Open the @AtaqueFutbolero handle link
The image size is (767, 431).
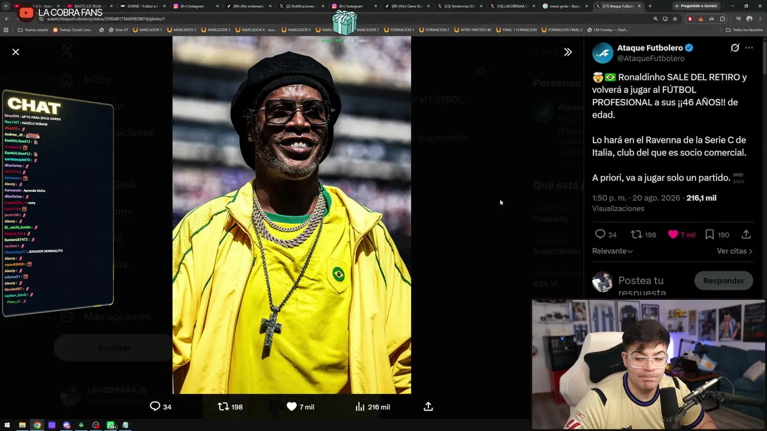pos(651,59)
